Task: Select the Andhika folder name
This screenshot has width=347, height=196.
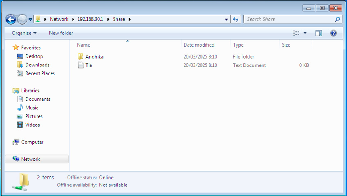Action: pyautogui.click(x=95, y=57)
